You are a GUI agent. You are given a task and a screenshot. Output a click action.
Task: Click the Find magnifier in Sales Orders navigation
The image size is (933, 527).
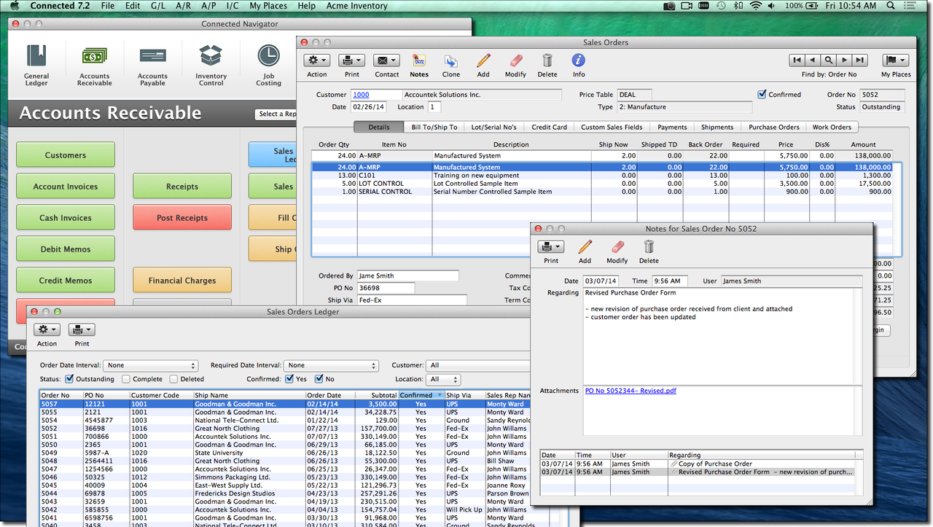pos(829,60)
